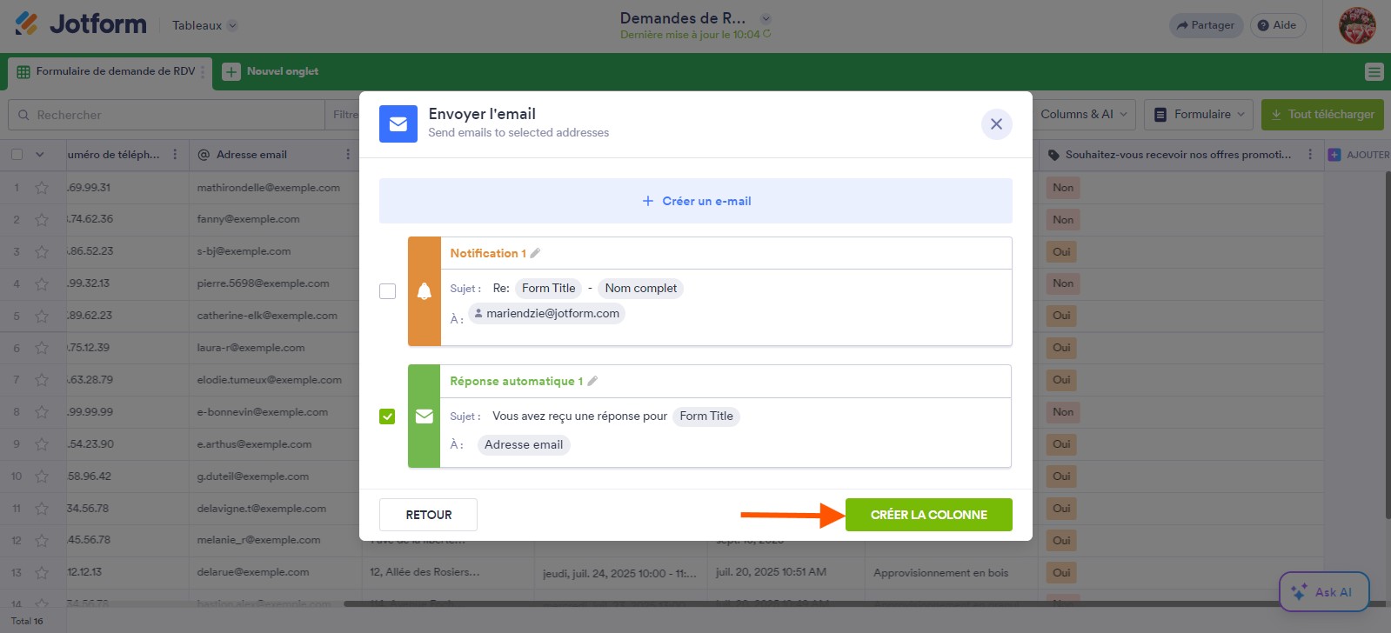
Task: Click the Tout télécharger button
Action: point(1322,114)
